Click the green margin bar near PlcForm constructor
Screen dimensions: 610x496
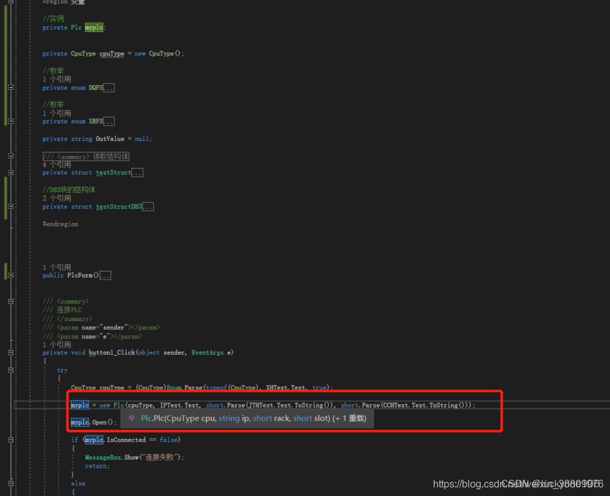click(5, 272)
